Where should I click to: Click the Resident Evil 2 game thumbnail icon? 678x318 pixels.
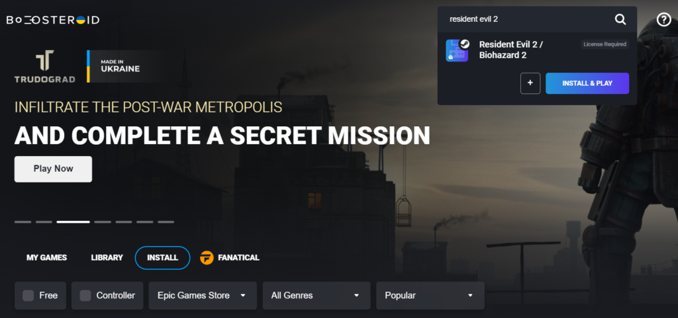pos(458,50)
